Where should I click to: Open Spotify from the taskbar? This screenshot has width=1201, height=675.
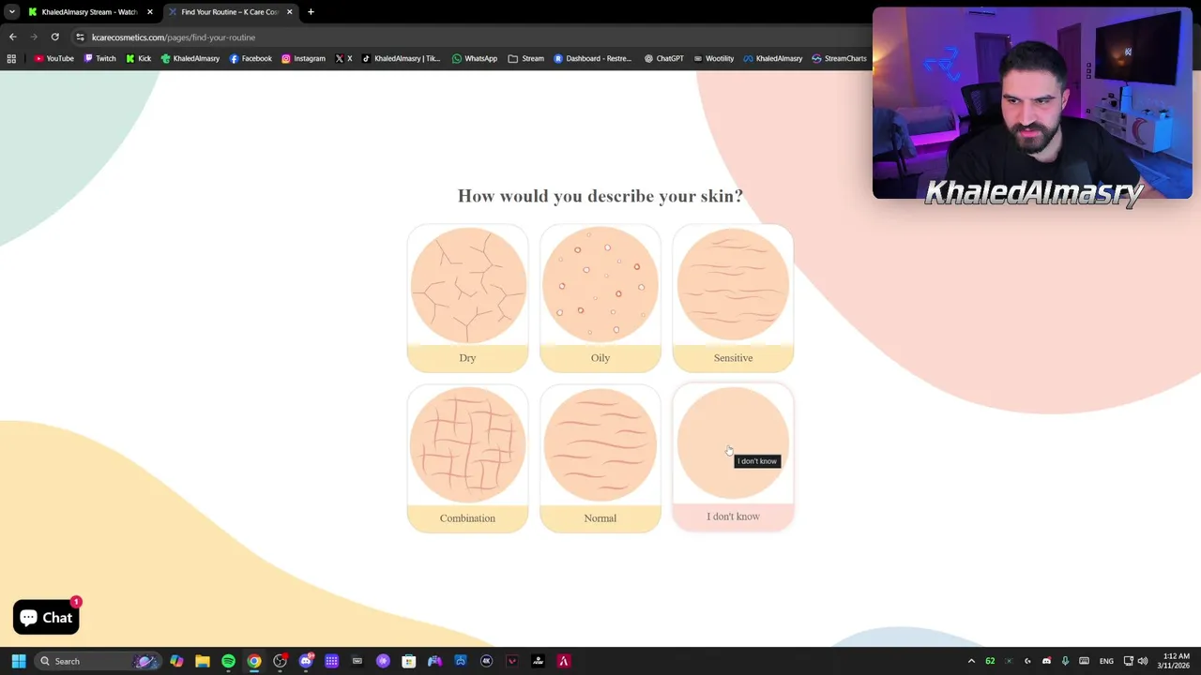(x=228, y=661)
